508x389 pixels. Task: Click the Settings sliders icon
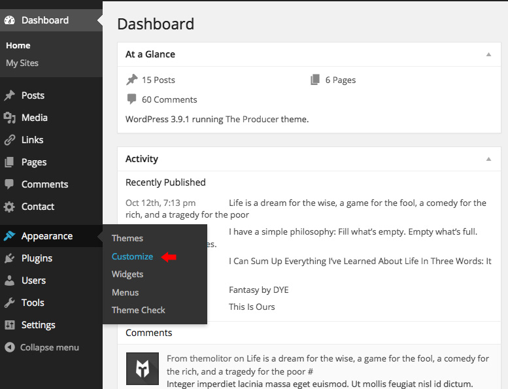(9, 325)
